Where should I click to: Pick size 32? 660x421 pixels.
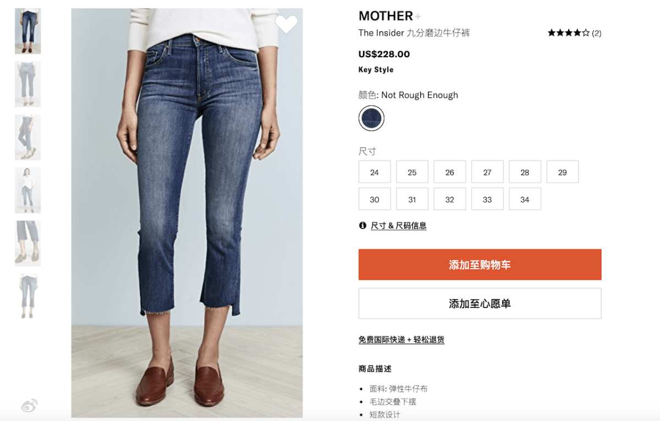click(x=450, y=199)
